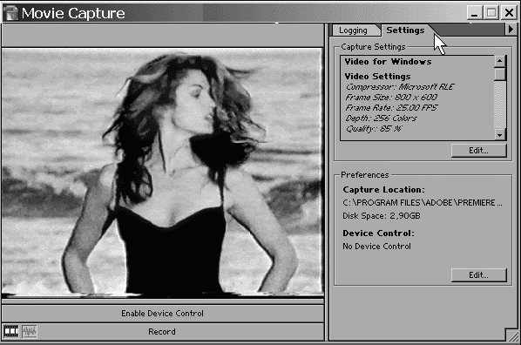Minimize the Movie Capture window
521x345 pixels.
tap(474, 13)
